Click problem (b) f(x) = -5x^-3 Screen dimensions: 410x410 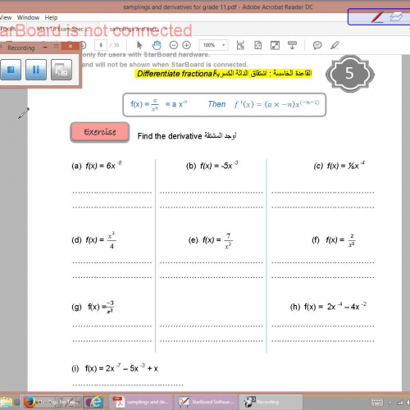(x=212, y=166)
